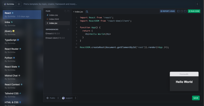Expand the up-down chevron at top right
The image size is (204, 106).
pos(197,4)
